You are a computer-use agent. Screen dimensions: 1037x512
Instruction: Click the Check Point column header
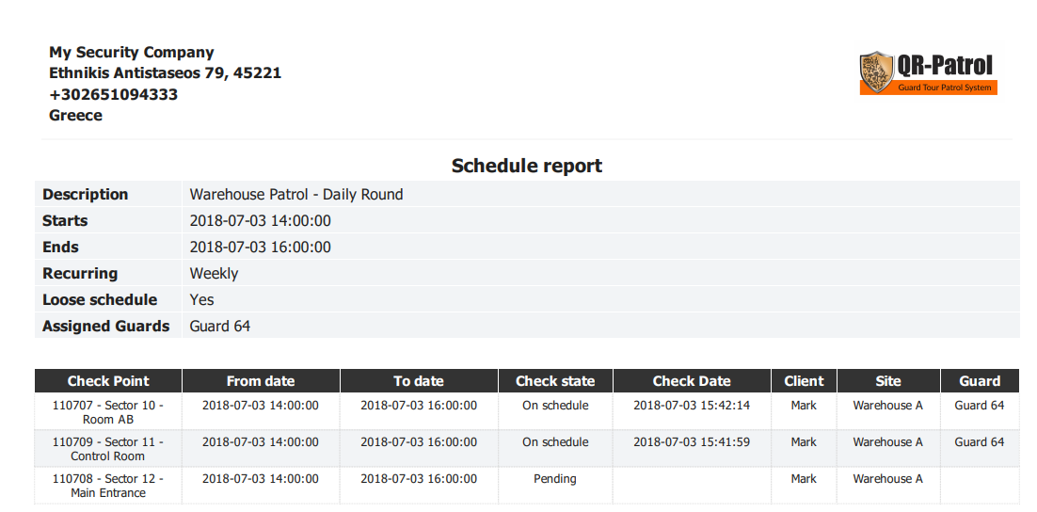click(x=108, y=381)
